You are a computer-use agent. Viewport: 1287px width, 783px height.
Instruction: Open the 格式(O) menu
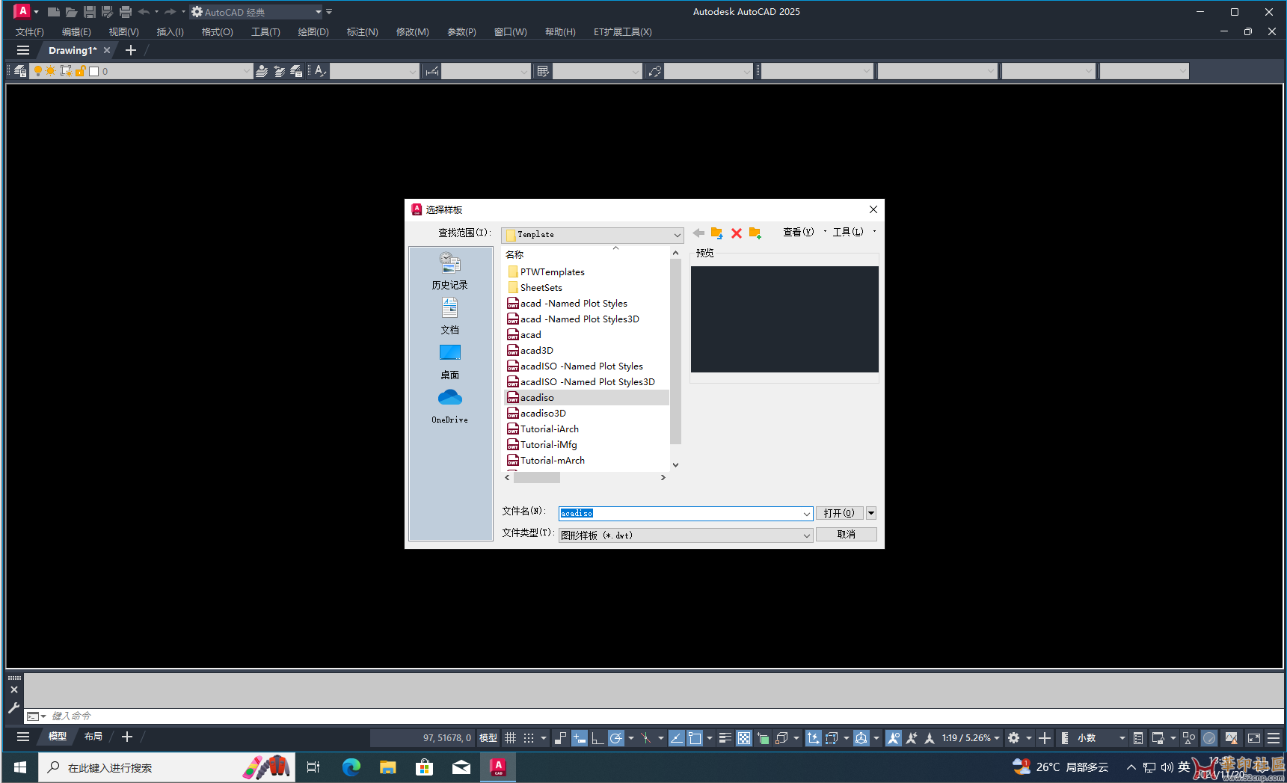click(x=218, y=32)
